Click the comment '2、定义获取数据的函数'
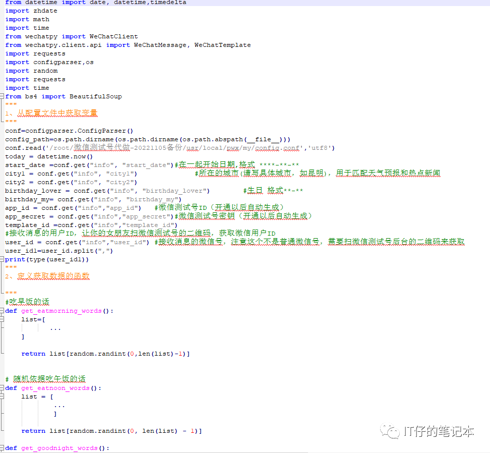Screen dimensions: 490x453 click(47, 276)
